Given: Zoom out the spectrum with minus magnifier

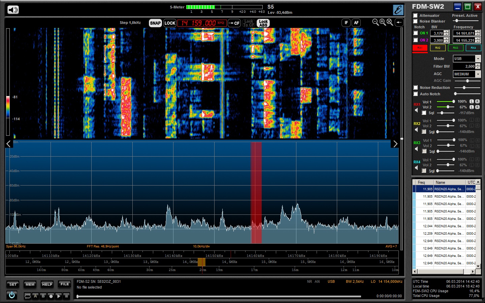Looking at the screenshot, I should click(376, 22).
